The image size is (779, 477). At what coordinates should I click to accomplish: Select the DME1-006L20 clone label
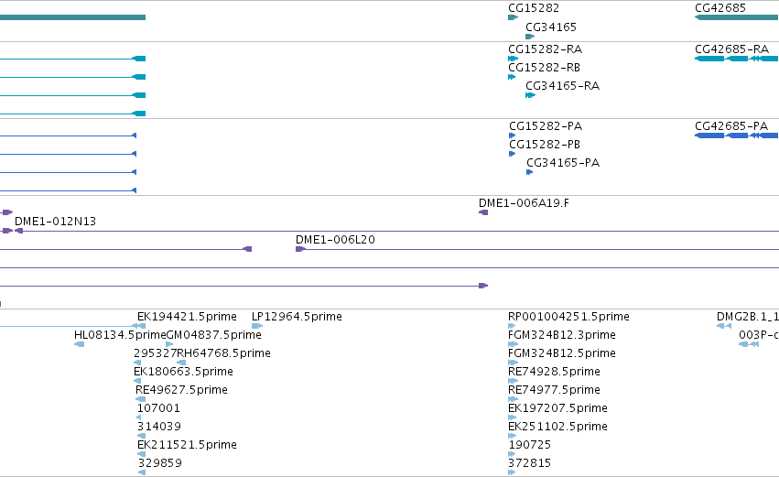click(335, 240)
